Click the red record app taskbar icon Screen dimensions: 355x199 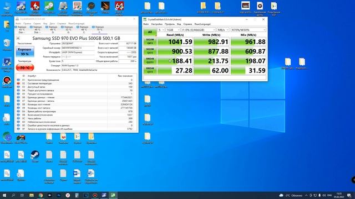(95, 195)
